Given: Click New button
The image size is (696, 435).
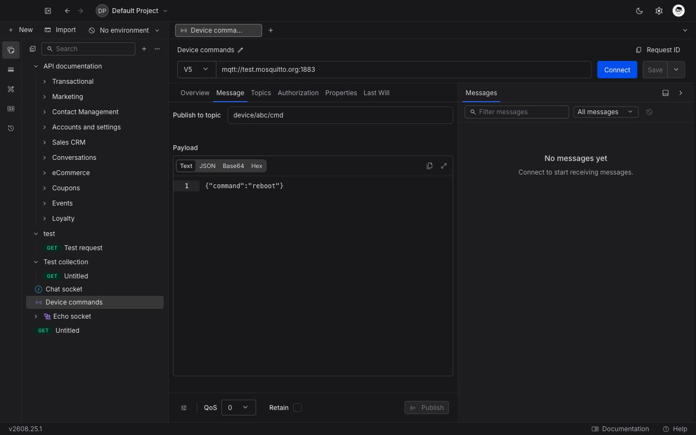Looking at the screenshot, I should coord(20,30).
